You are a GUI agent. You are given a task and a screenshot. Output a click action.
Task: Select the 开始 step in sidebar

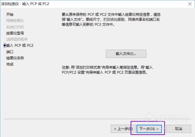click(x=10, y=14)
